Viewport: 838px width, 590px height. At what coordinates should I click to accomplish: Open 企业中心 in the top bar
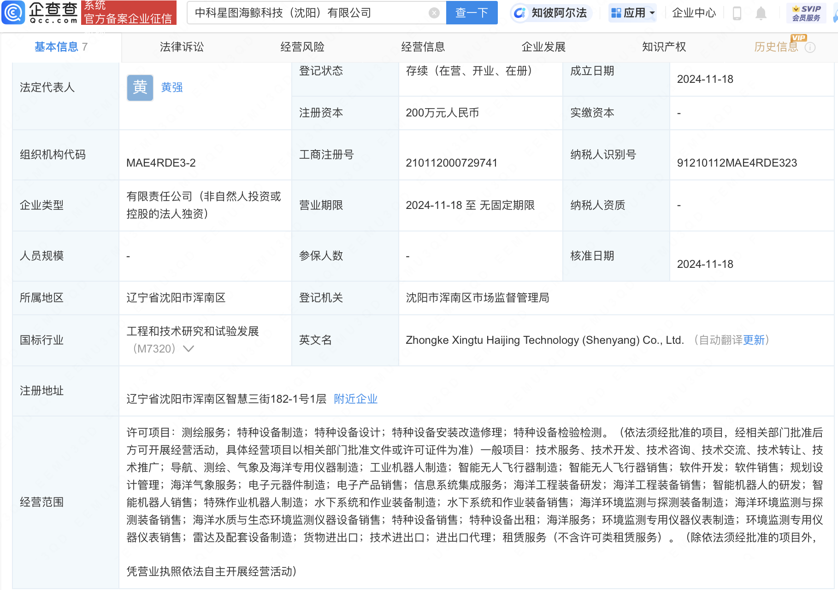point(694,13)
